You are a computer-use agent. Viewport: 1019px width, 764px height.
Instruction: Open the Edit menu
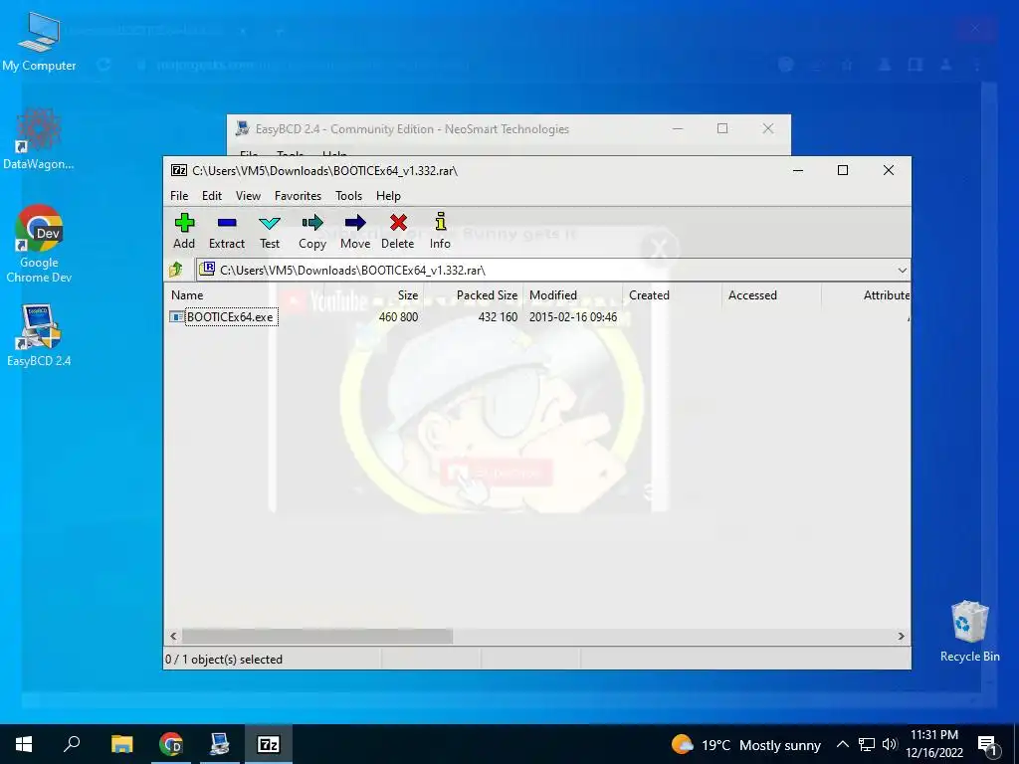pos(212,196)
